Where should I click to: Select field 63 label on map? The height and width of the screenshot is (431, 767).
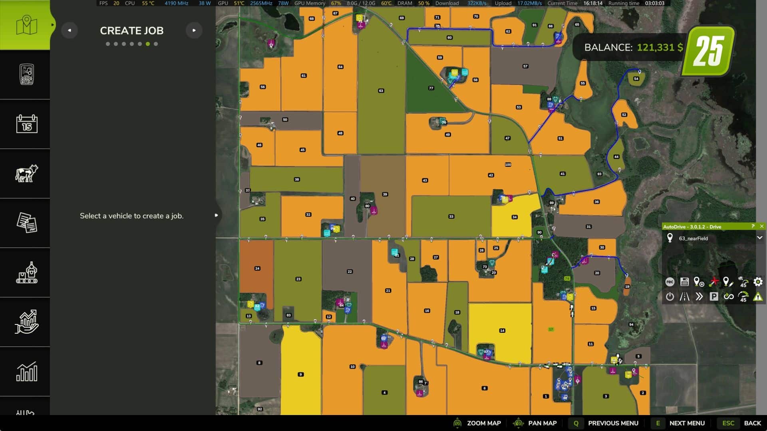pyautogui.click(x=381, y=91)
